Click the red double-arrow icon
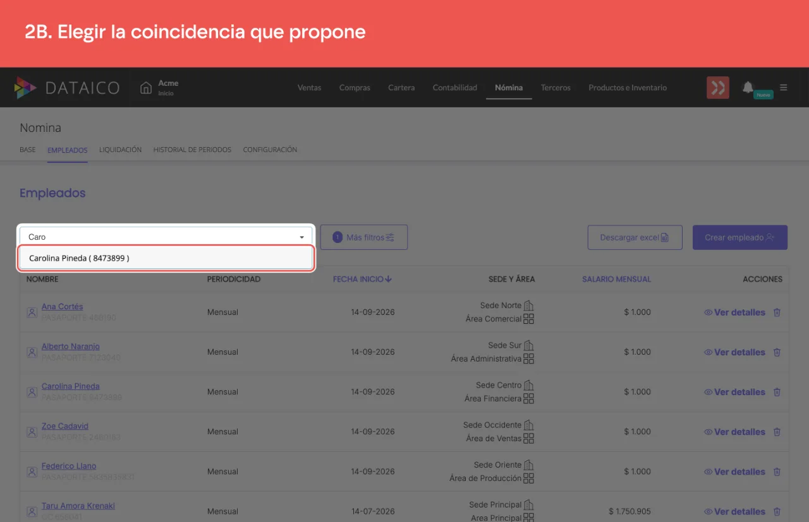Image resolution: width=809 pixels, height=522 pixels. 718,88
